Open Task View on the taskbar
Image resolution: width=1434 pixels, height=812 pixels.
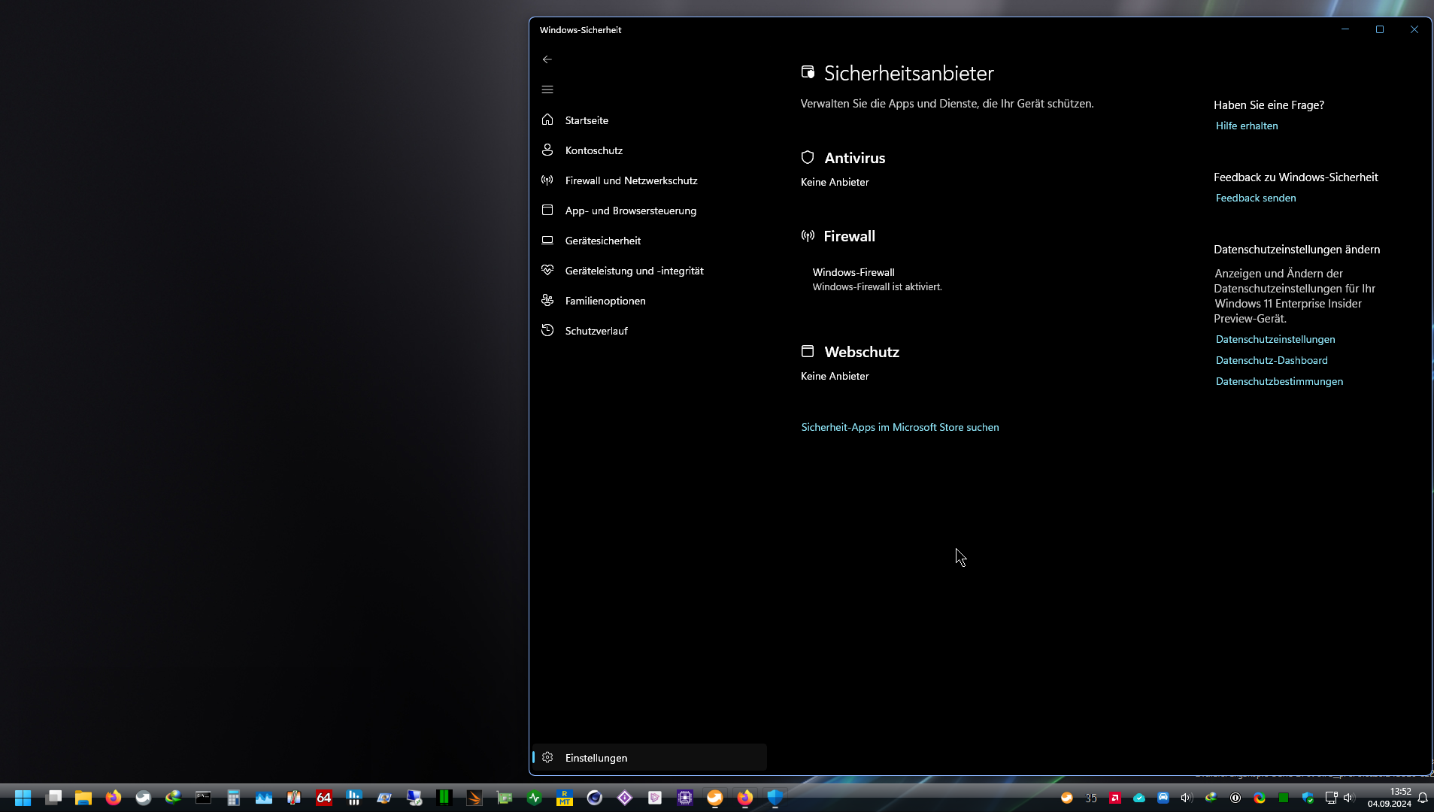coord(53,798)
